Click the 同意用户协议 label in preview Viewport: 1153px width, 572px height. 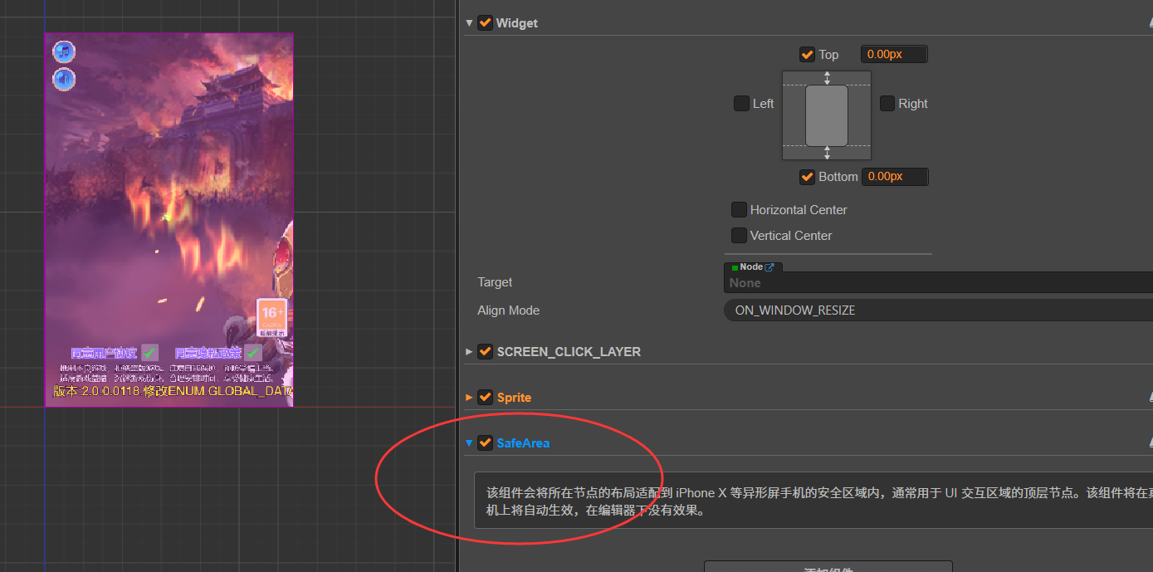104,353
